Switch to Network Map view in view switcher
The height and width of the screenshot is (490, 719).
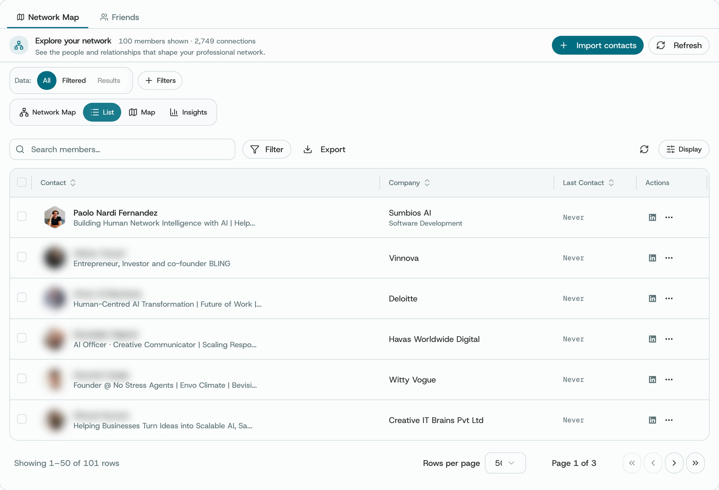pos(48,112)
